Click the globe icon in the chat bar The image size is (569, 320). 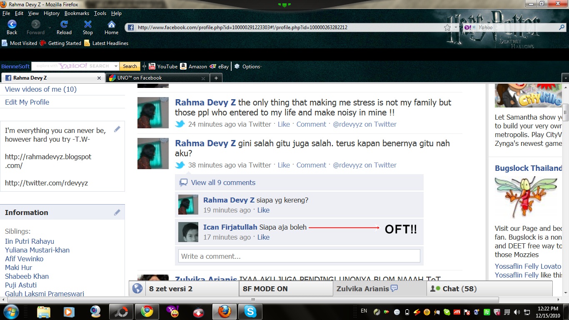pyautogui.click(x=137, y=288)
